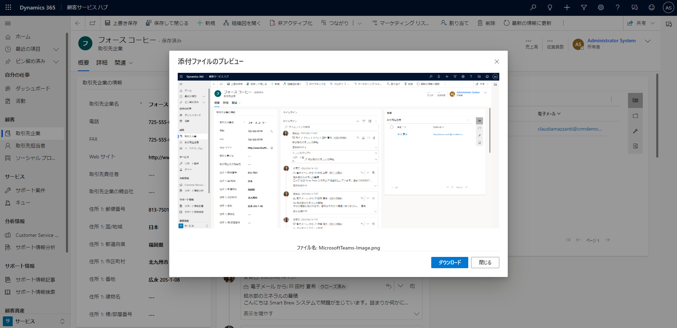Click the 閉じる button
Viewport: 677px width, 328px height.
[485, 263]
